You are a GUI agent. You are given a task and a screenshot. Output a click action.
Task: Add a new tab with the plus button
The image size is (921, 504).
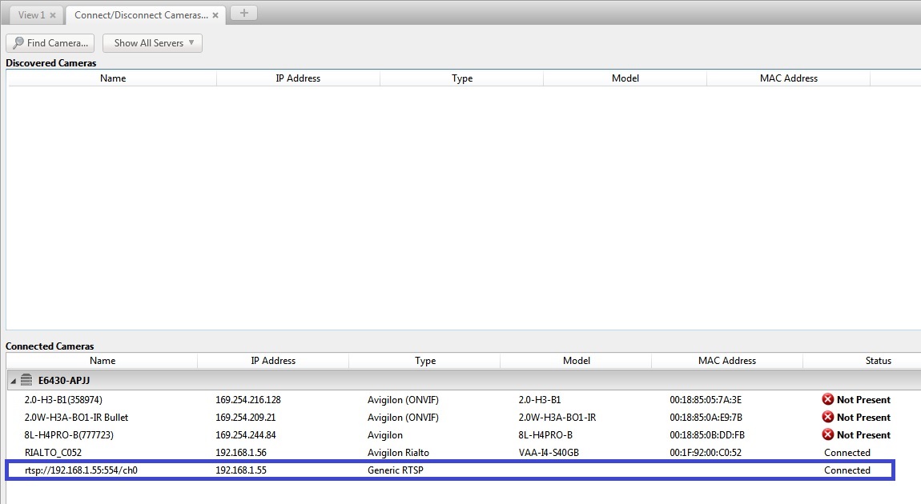click(x=243, y=13)
